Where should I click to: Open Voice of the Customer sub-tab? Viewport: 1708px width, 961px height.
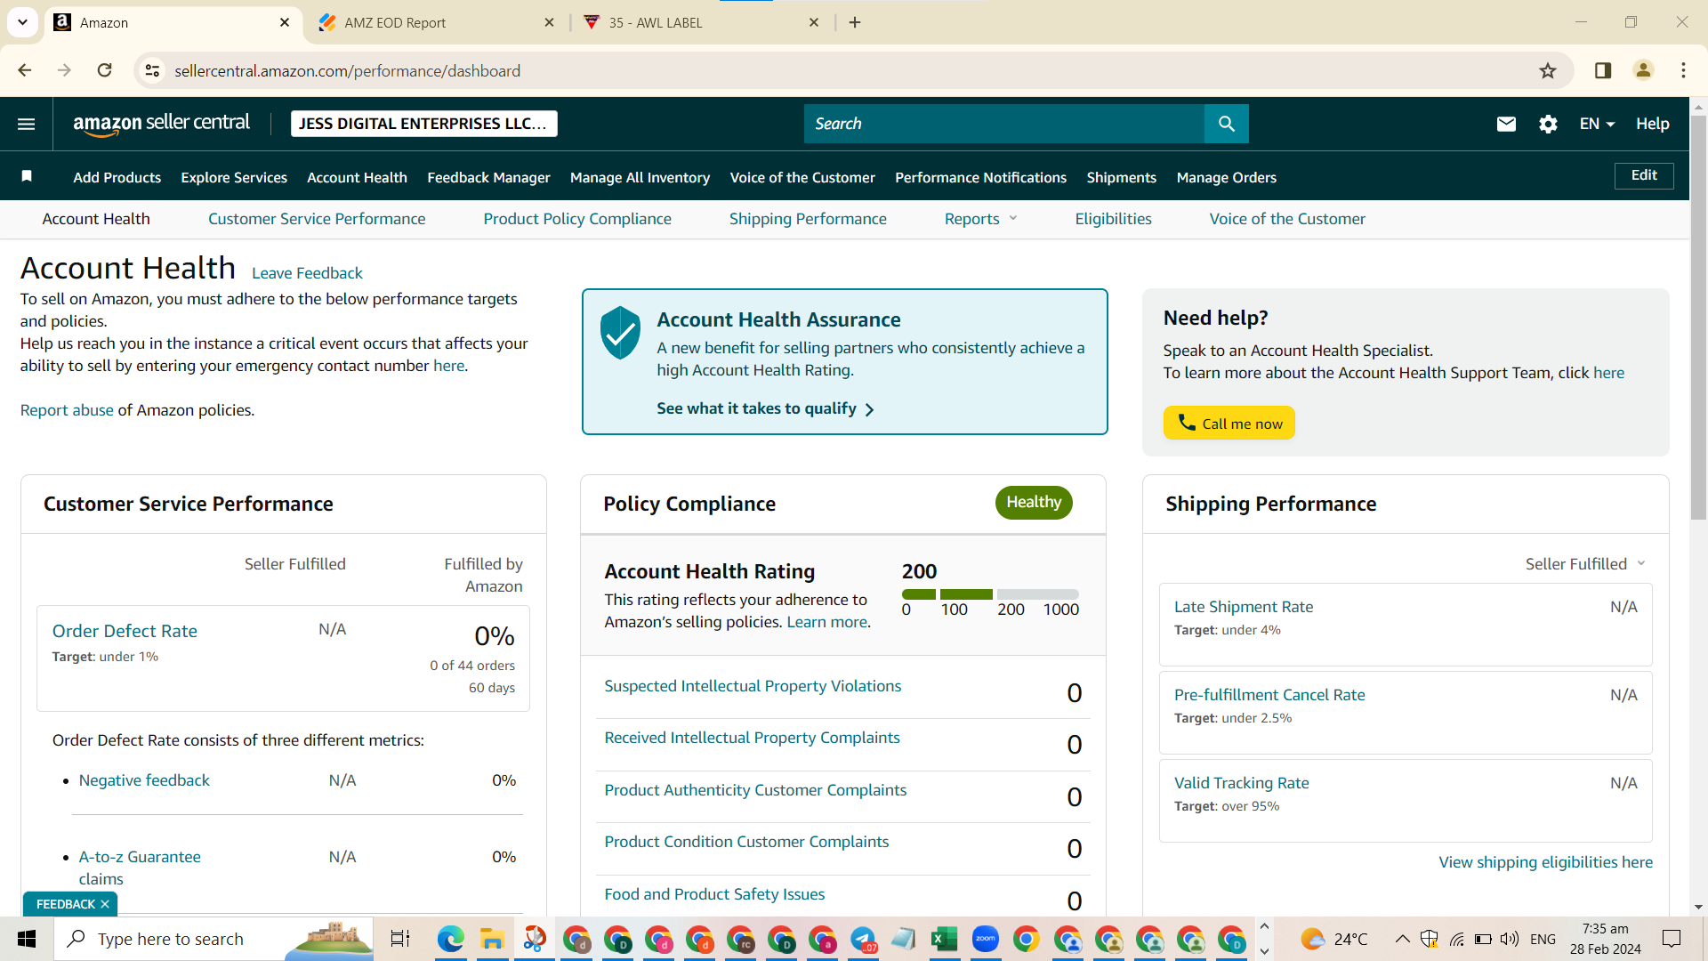pyautogui.click(x=1287, y=219)
